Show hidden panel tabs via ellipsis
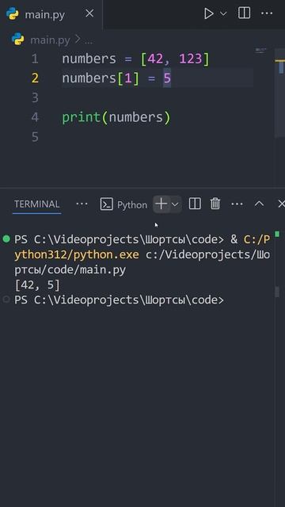The height and width of the screenshot is (507, 285). [82, 204]
